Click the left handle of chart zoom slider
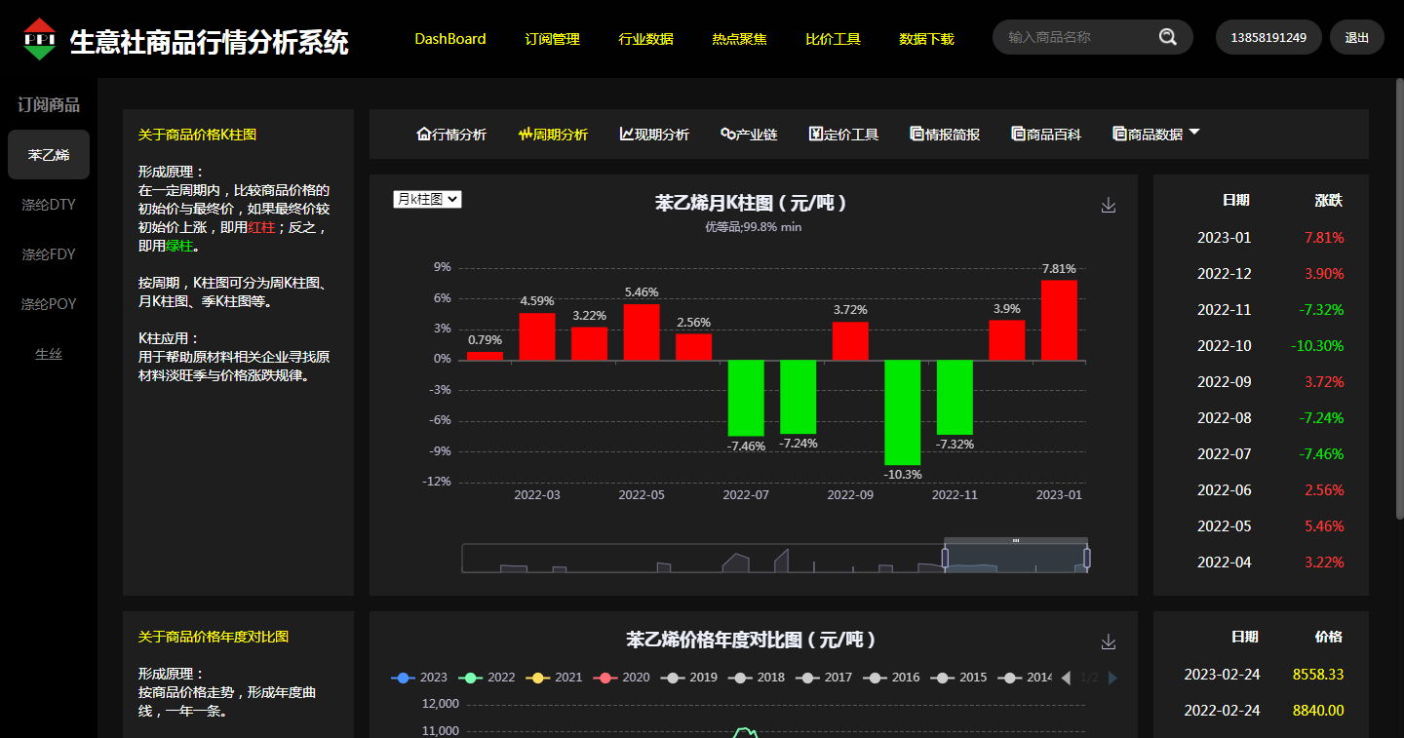Screen dimensions: 1404x738 [x=945, y=558]
